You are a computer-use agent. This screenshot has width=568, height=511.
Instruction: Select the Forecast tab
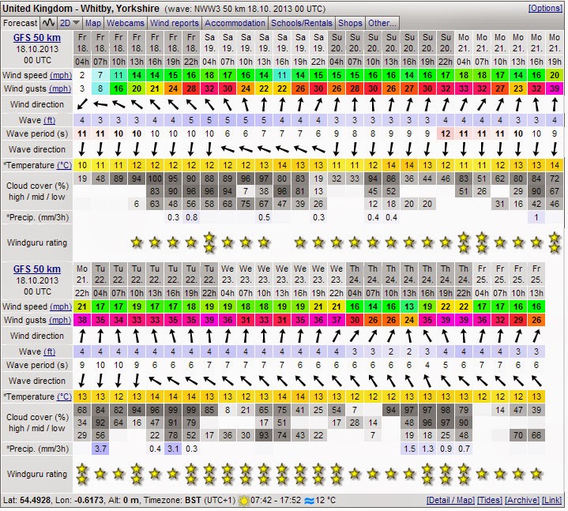[20, 23]
